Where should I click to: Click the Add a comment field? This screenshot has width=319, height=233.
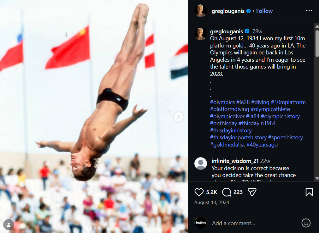[x=233, y=223]
